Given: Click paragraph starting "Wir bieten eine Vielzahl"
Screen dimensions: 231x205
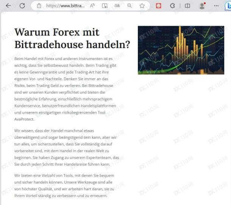Looking at the screenshot, I should pyautogui.click(x=64, y=186).
